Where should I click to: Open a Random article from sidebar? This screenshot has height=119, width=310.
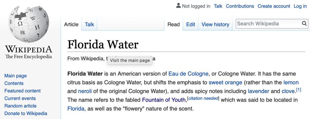[x=20, y=106]
